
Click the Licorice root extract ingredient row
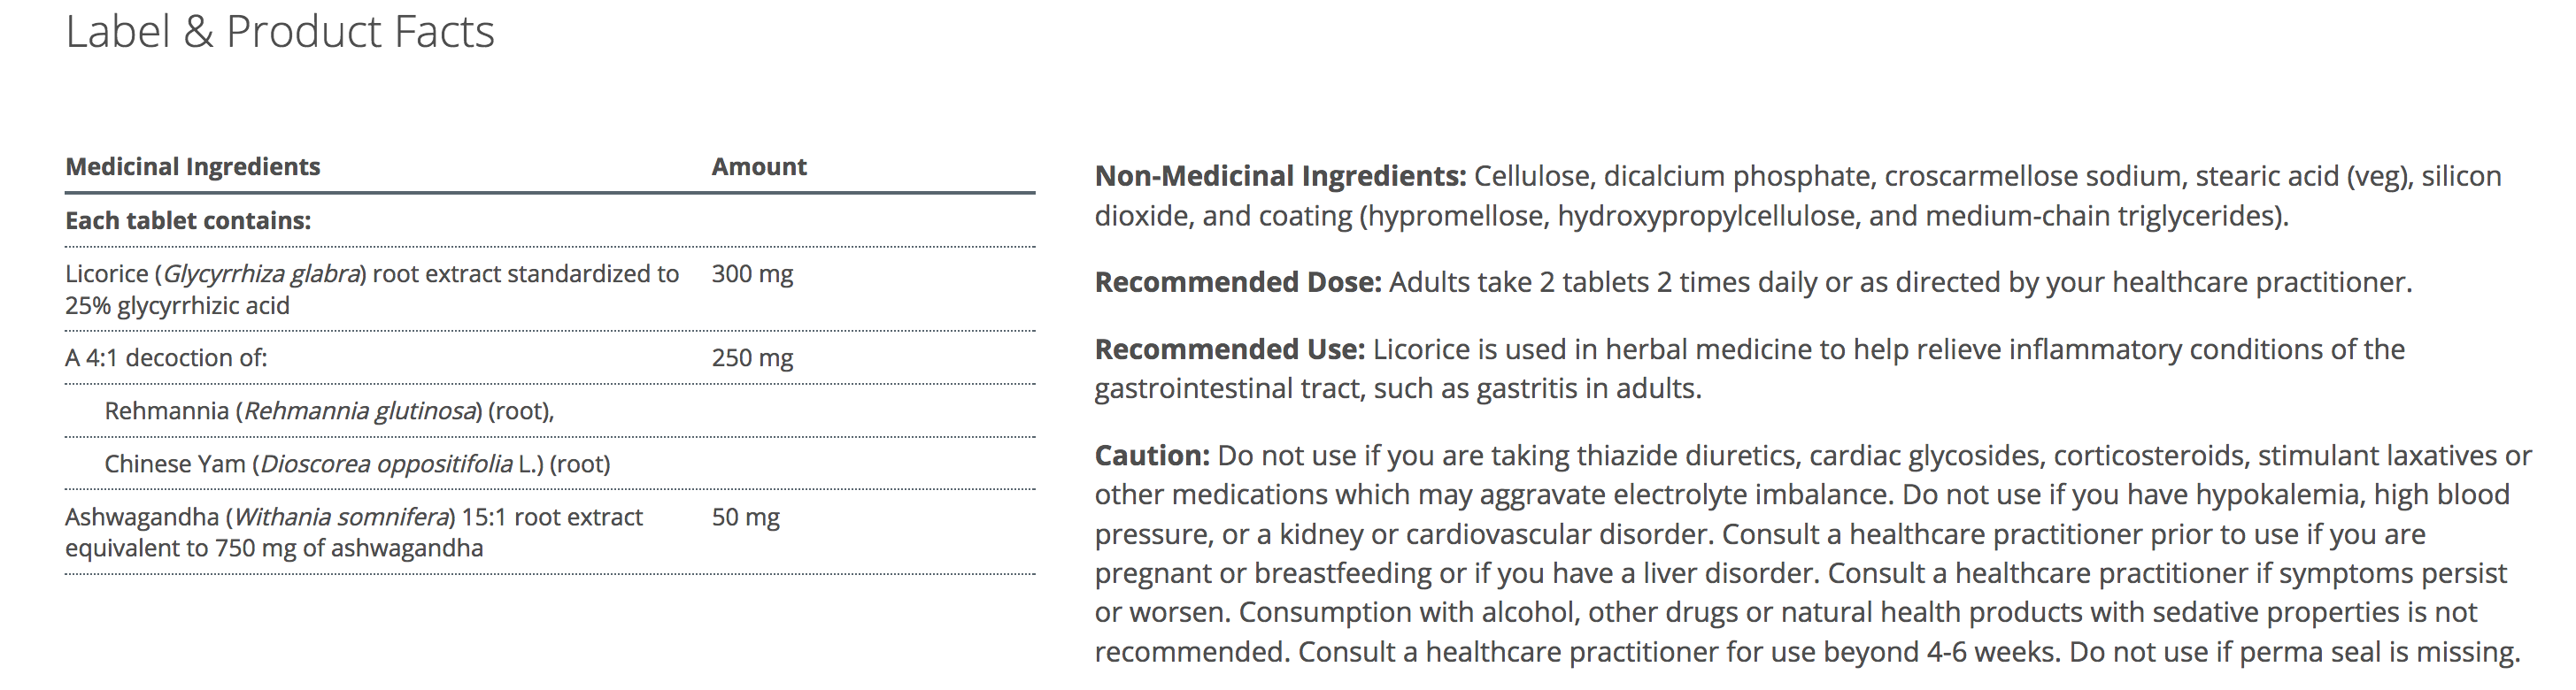pos(371,289)
